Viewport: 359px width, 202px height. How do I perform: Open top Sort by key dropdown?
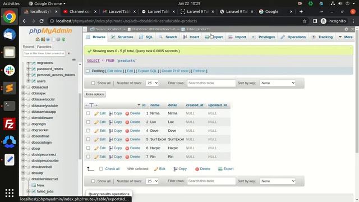[278, 83]
